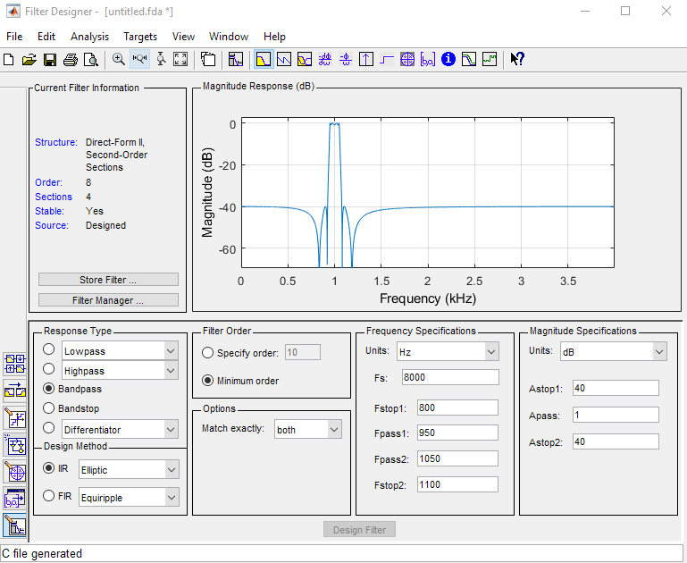The width and height of the screenshot is (687, 563).
Task: Choose the Bandstop radio button
Action: click(48, 408)
